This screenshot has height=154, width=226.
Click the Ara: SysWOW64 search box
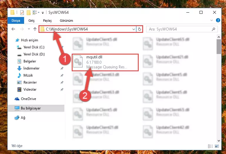click(x=182, y=29)
